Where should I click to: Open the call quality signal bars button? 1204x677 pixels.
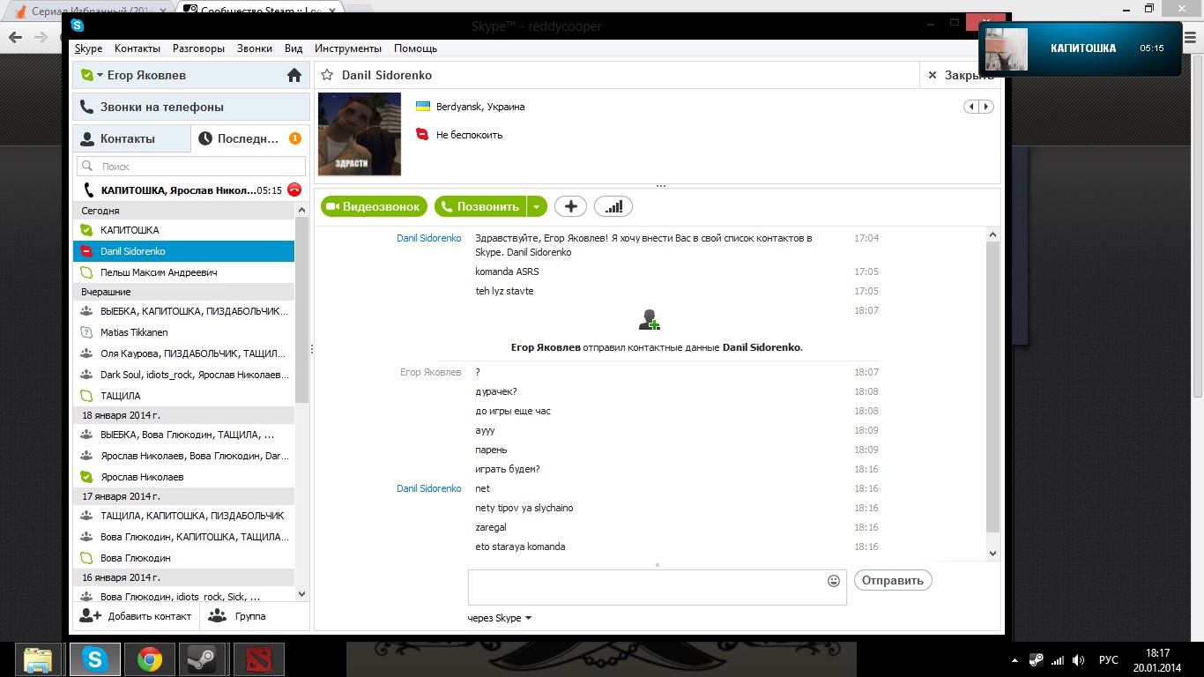click(x=613, y=206)
